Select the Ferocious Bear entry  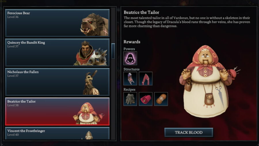(57, 23)
